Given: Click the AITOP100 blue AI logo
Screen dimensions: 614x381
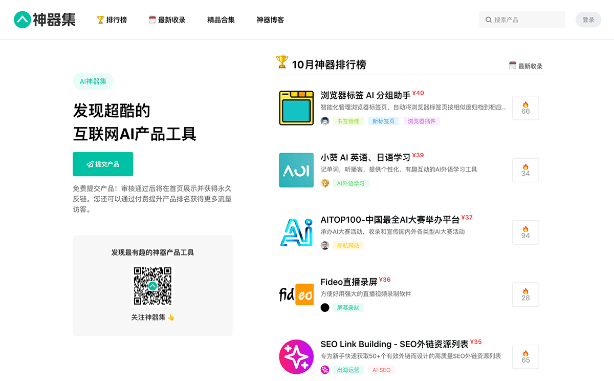Looking at the screenshot, I should point(296,232).
